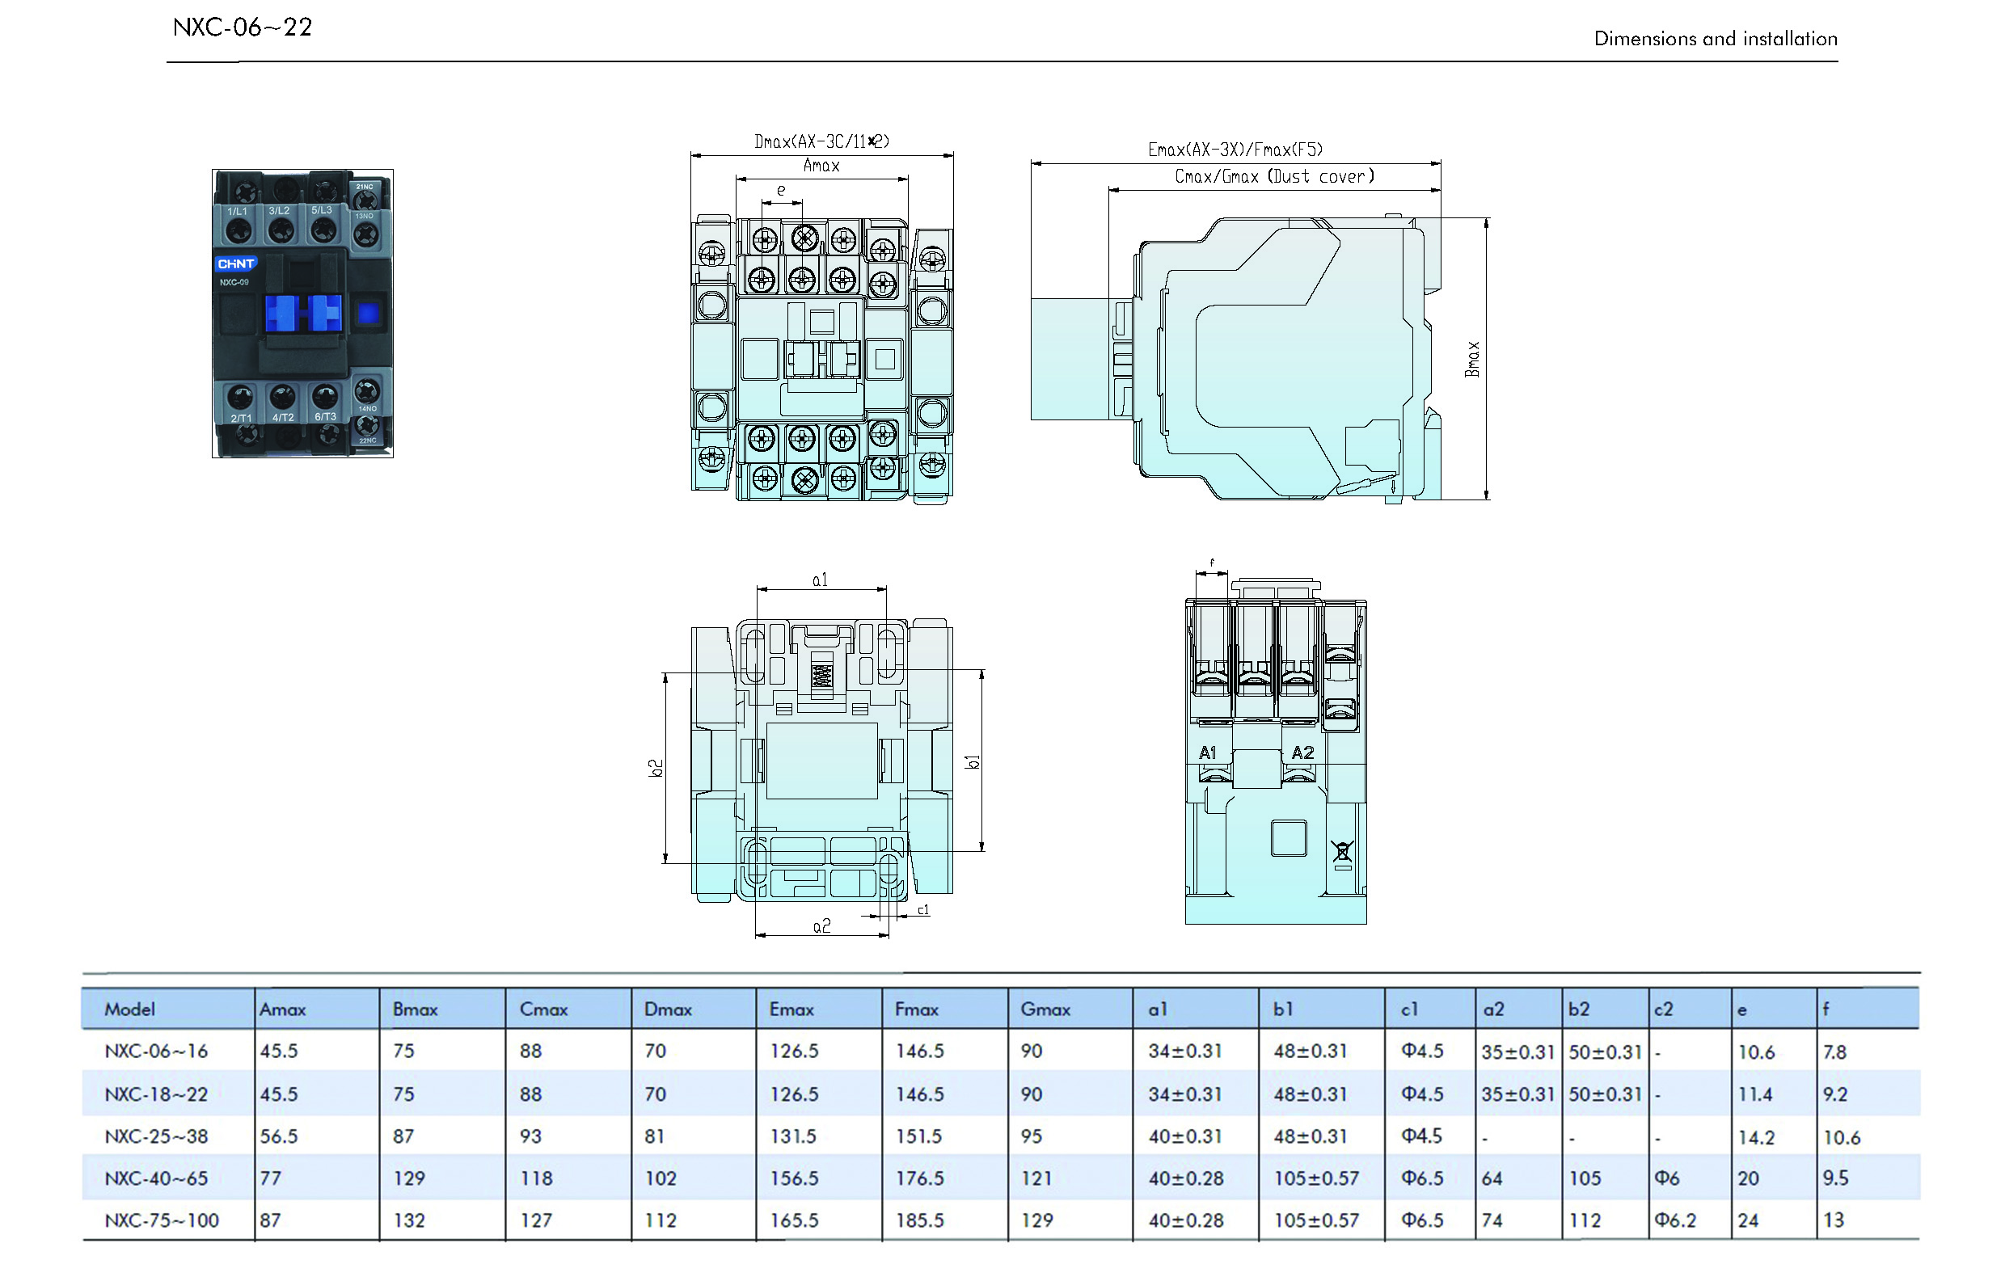Click the A1 coil terminal label
This screenshot has width=2005, height=1273.
(1207, 752)
